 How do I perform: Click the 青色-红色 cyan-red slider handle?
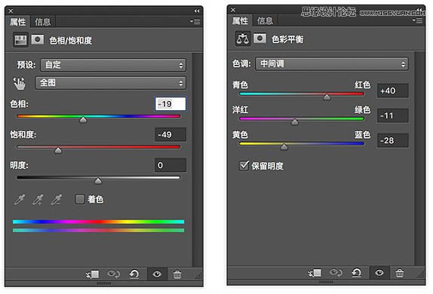click(327, 97)
